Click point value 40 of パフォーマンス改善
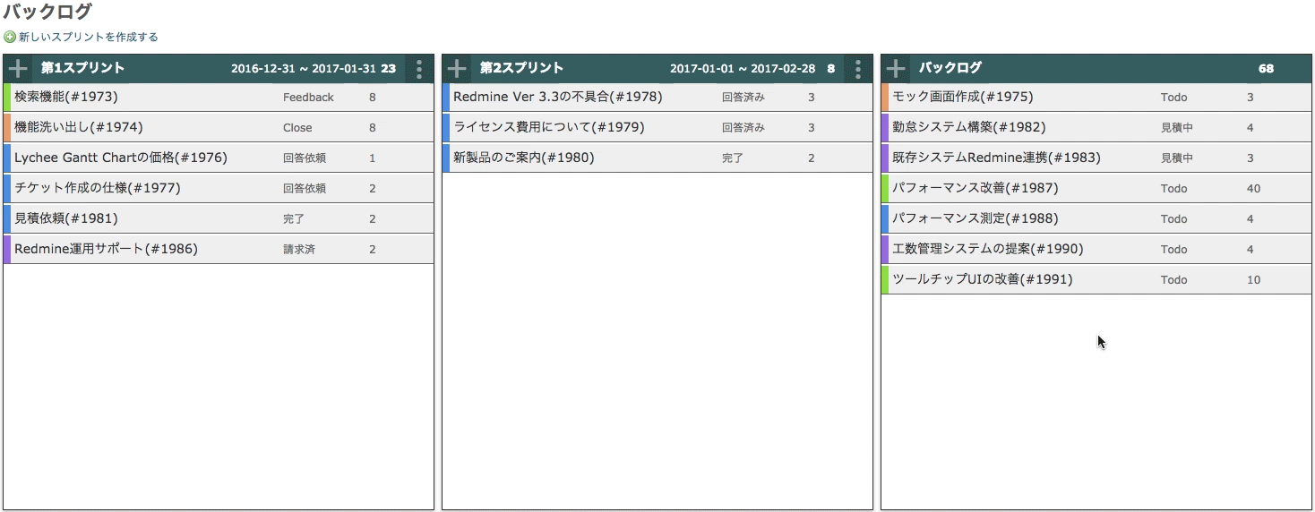The image size is (1315, 512). pos(1253,189)
